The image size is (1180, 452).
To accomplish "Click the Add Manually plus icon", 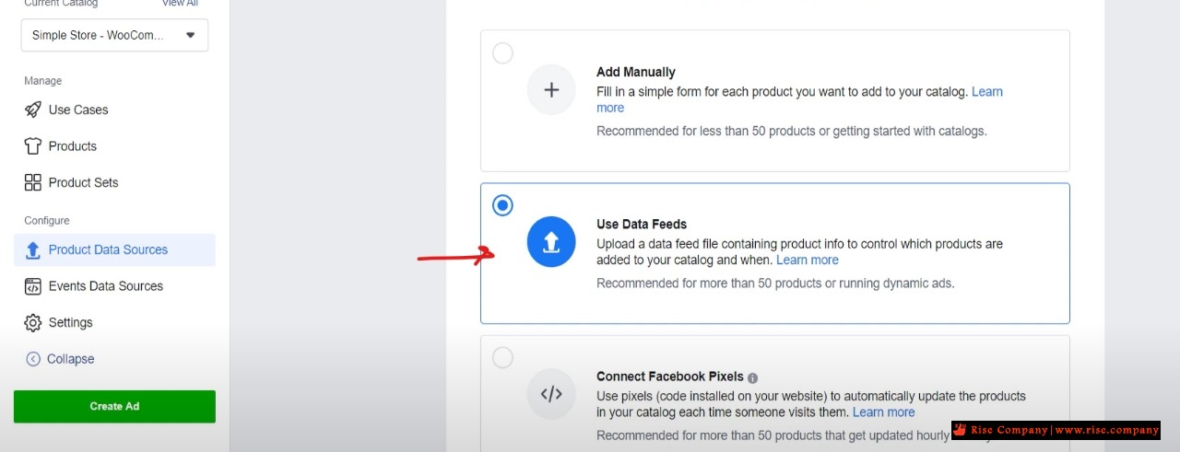I will [x=551, y=90].
